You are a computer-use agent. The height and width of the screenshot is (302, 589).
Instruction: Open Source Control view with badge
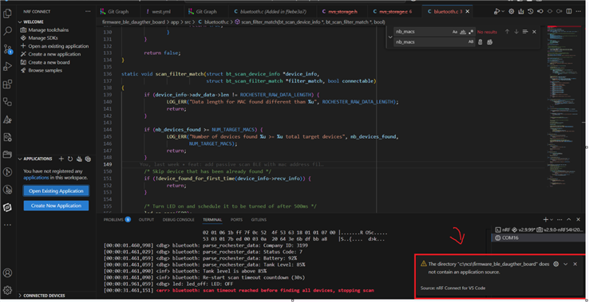[x=7, y=49]
